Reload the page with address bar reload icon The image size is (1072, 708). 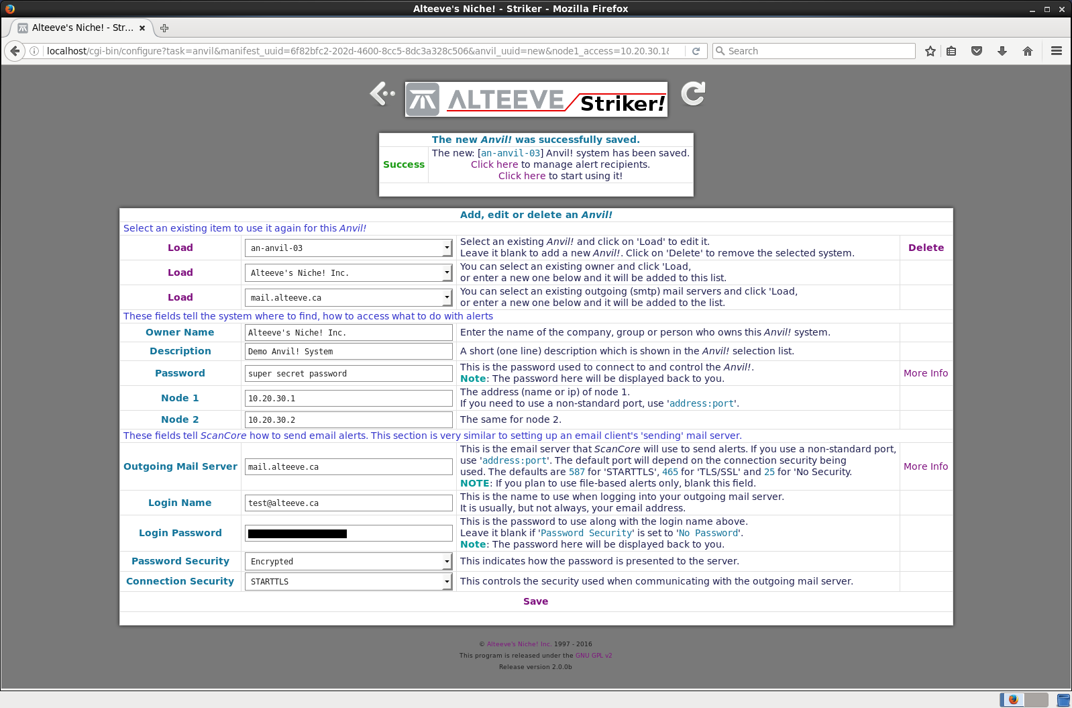coord(696,51)
